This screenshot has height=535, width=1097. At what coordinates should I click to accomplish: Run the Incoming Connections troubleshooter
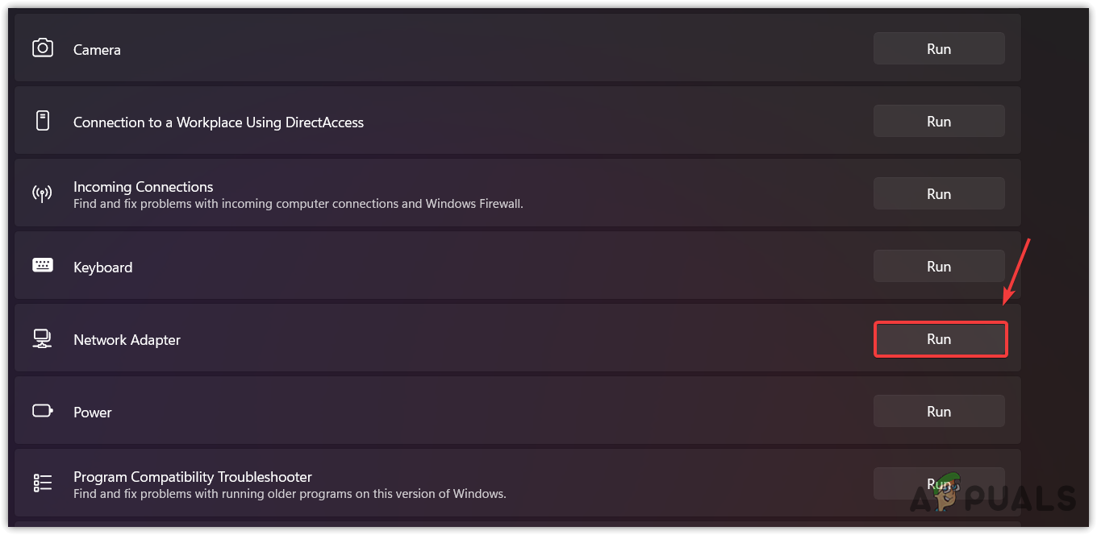[x=938, y=194]
